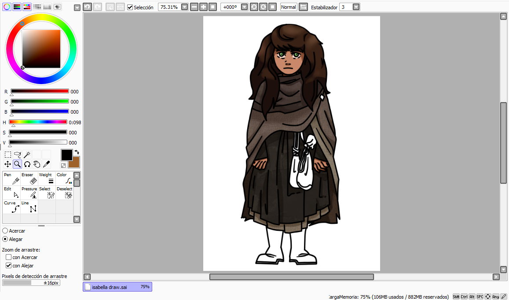Choose the Color linework tool
Screen dimensions: 509x300
click(x=64, y=178)
